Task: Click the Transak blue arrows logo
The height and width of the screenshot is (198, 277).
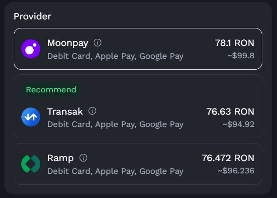Action: pyautogui.click(x=31, y=117)
